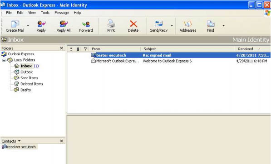
Task: Click envelope icon of Microsoft Outlook Express message
Action: coord(94,61)
